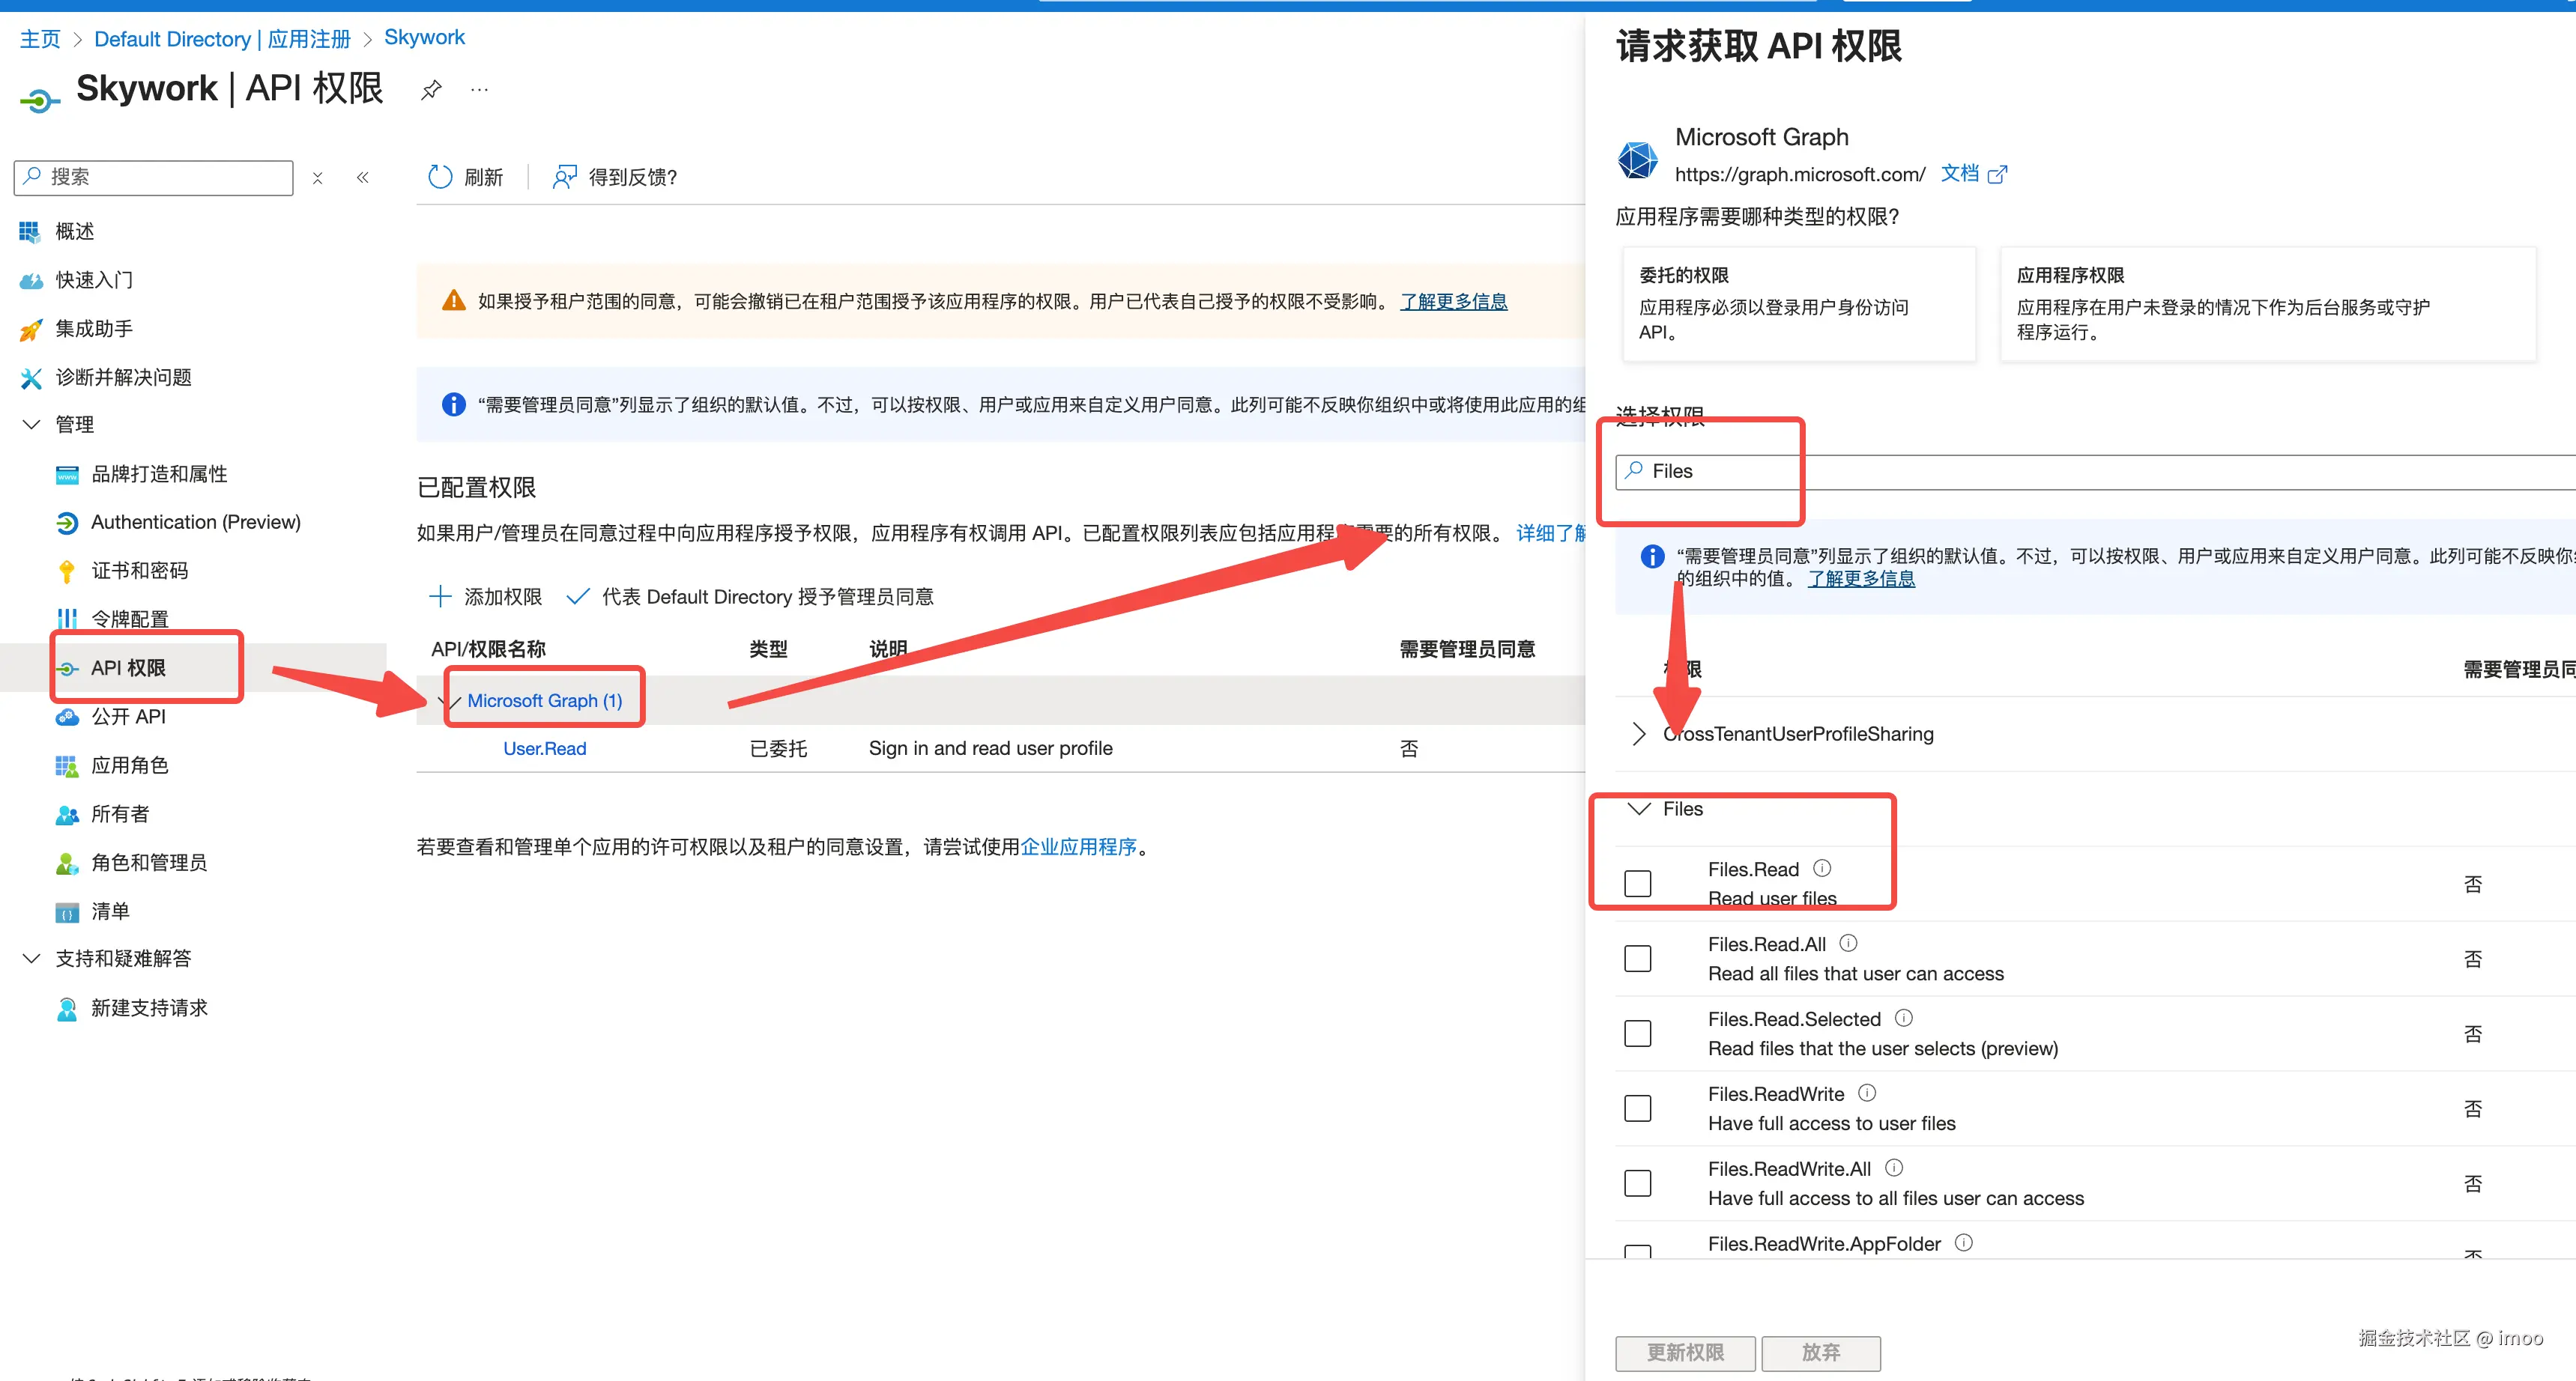
Task: Click the 所有者 people icon
Action: 67,814
